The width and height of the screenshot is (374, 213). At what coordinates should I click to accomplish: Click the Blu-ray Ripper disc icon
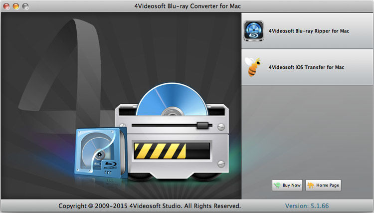click(254, 31)
